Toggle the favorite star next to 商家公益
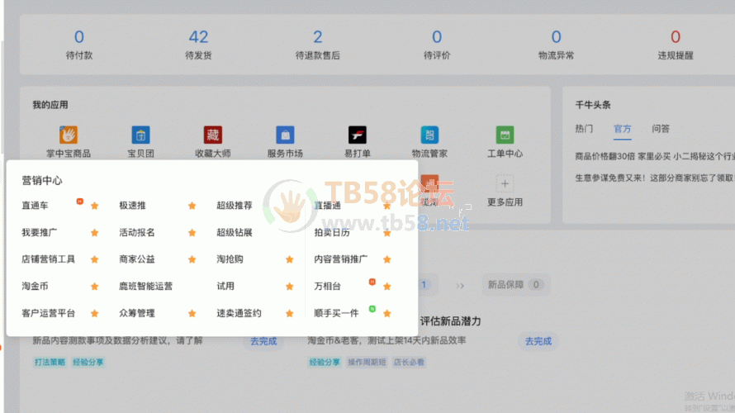The height and width of the screenshot is (413, 735). click(192, 259)
